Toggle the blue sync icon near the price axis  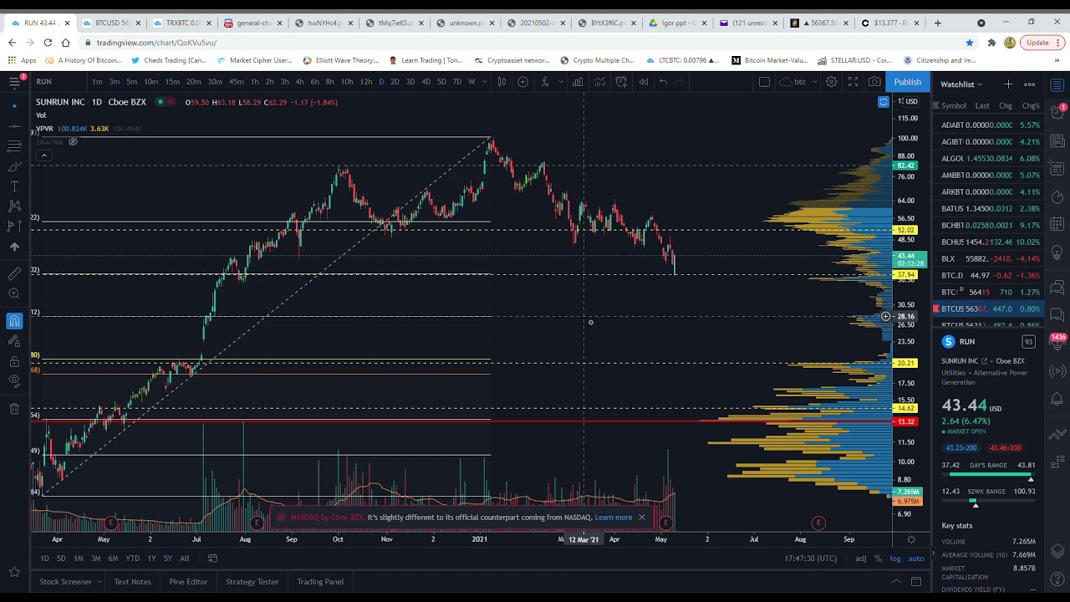click(884, 102)
